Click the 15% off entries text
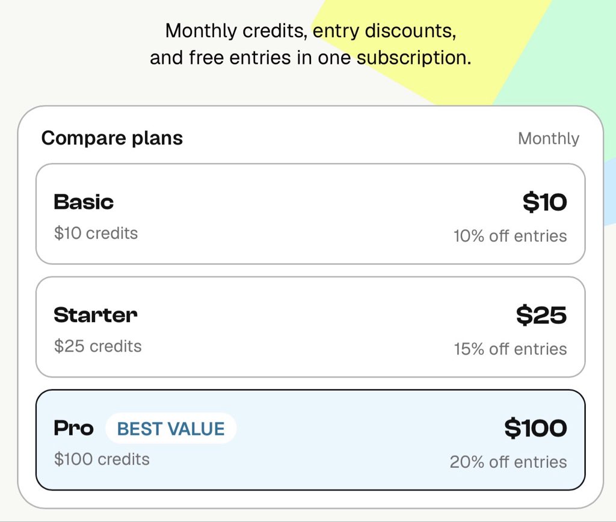This screenshot has height=522, width=616. click(510, 349)
